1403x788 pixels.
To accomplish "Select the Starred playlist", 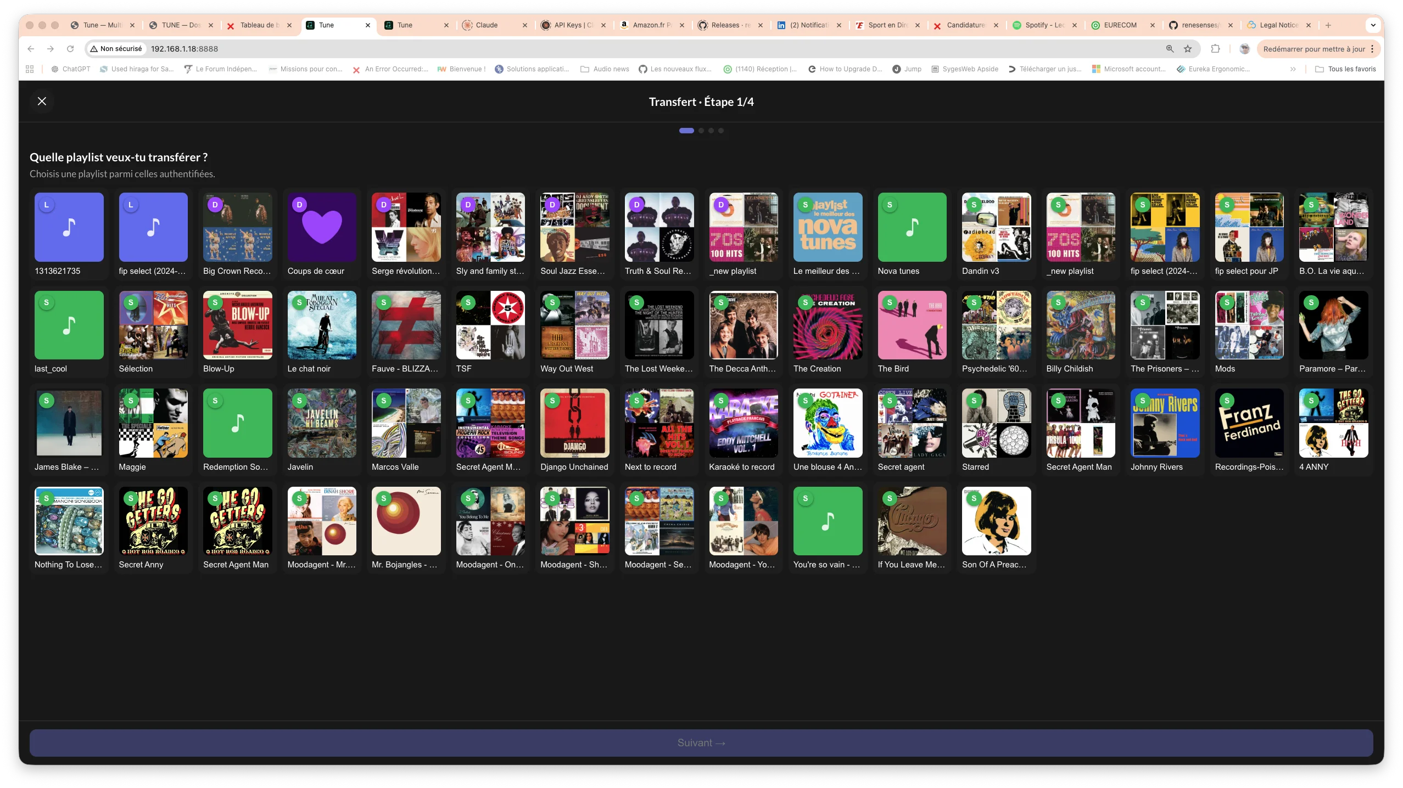I will pyautogui.click(x=996, y=431).
